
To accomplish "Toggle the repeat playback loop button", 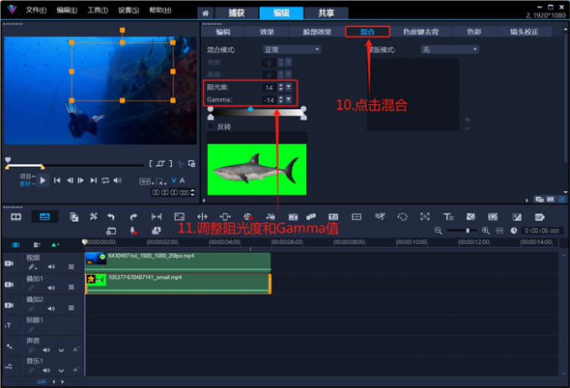I will 106,180.
